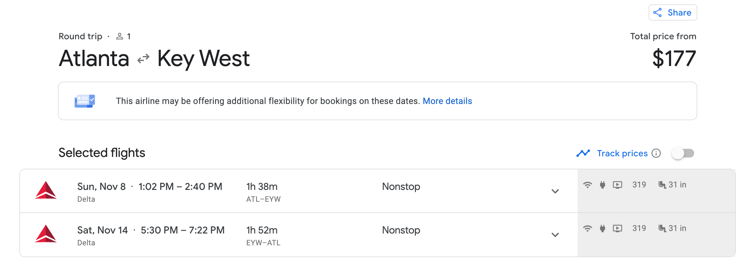This screenshot has width=744, height=264.
Task: Click the Delta logo for Nov 14 flight
Action: click(x=46, y=234)
